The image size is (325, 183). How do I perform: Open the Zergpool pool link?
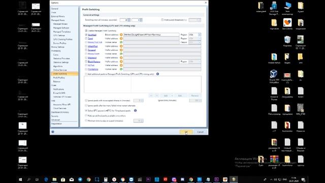92,50
